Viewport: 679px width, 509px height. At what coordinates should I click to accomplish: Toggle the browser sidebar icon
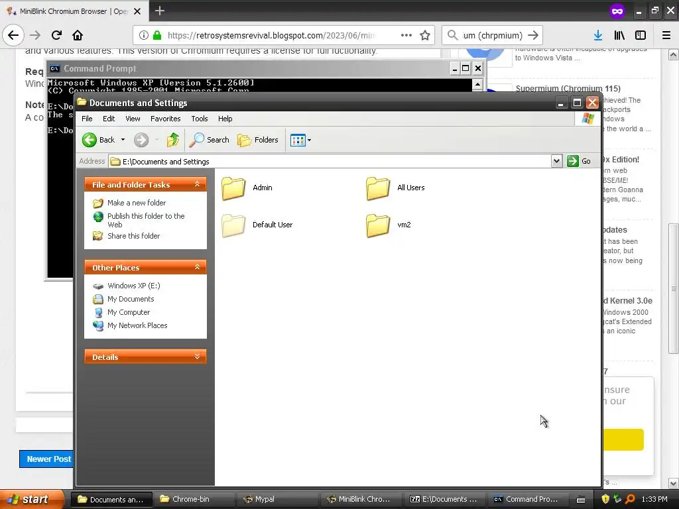641,35
